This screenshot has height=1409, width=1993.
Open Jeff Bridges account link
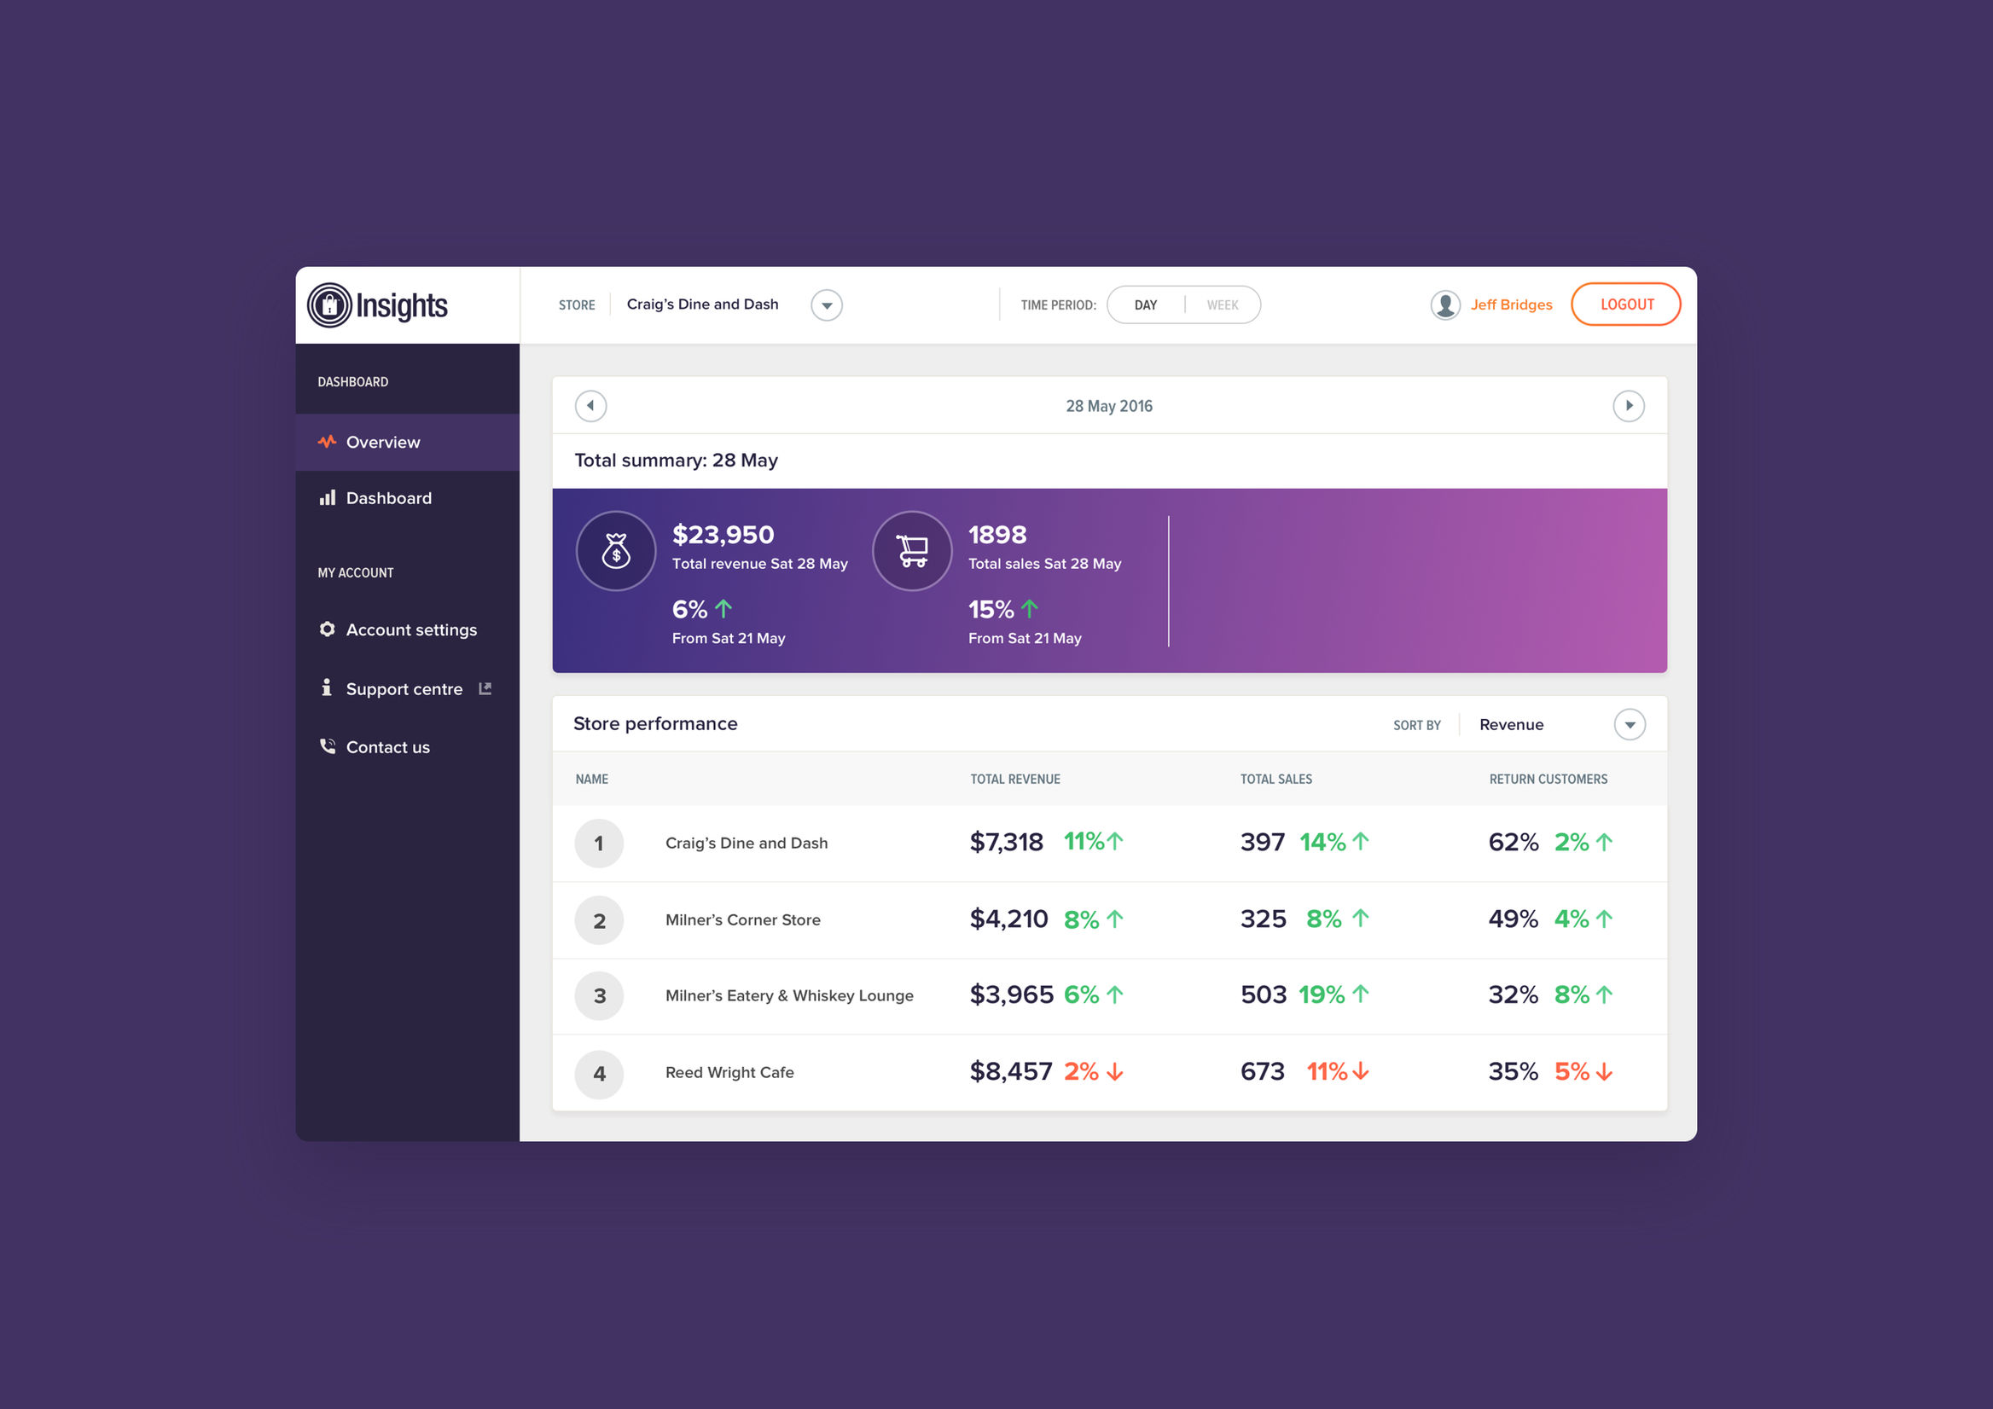1512,304
